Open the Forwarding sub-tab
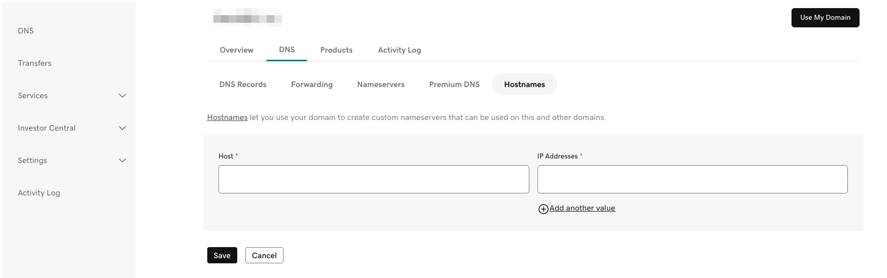The image size is (887, 278). pos(311,85)
